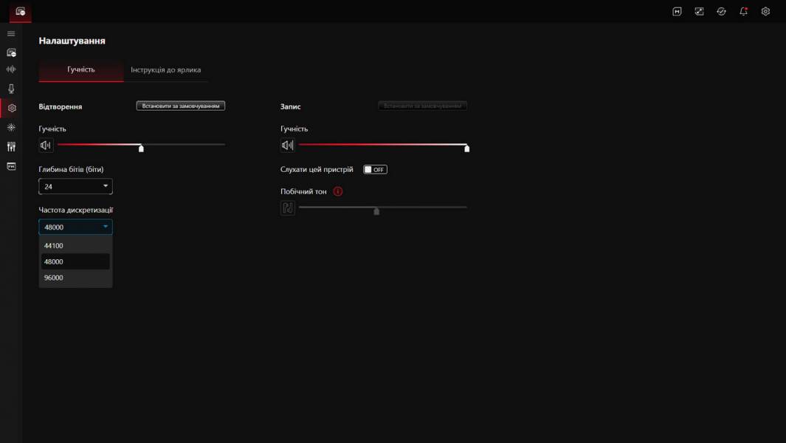Click the Частота дискретизації label
Viewport: 786px width, 443px height.
[x=76, y=210]
